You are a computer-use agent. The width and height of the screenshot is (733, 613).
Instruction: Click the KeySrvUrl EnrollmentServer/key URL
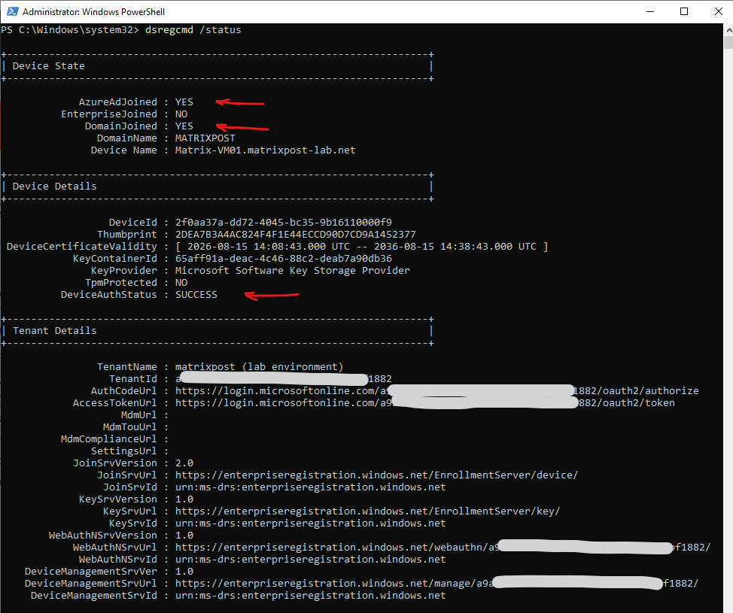[368, 511]
